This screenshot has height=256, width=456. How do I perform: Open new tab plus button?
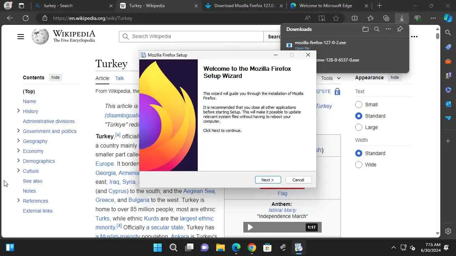pos(379,6)
